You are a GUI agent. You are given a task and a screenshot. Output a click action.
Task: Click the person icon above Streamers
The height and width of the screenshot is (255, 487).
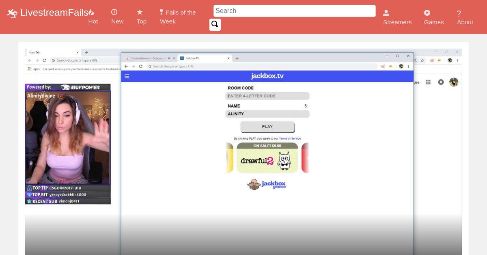point(386,13)
